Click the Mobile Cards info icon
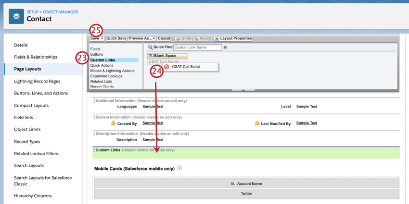Screen dimensions: 409x204 pyautogui.click(x=179, y=168)
